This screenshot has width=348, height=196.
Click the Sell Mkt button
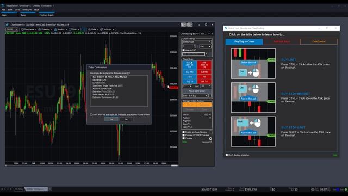pos(204,72)
